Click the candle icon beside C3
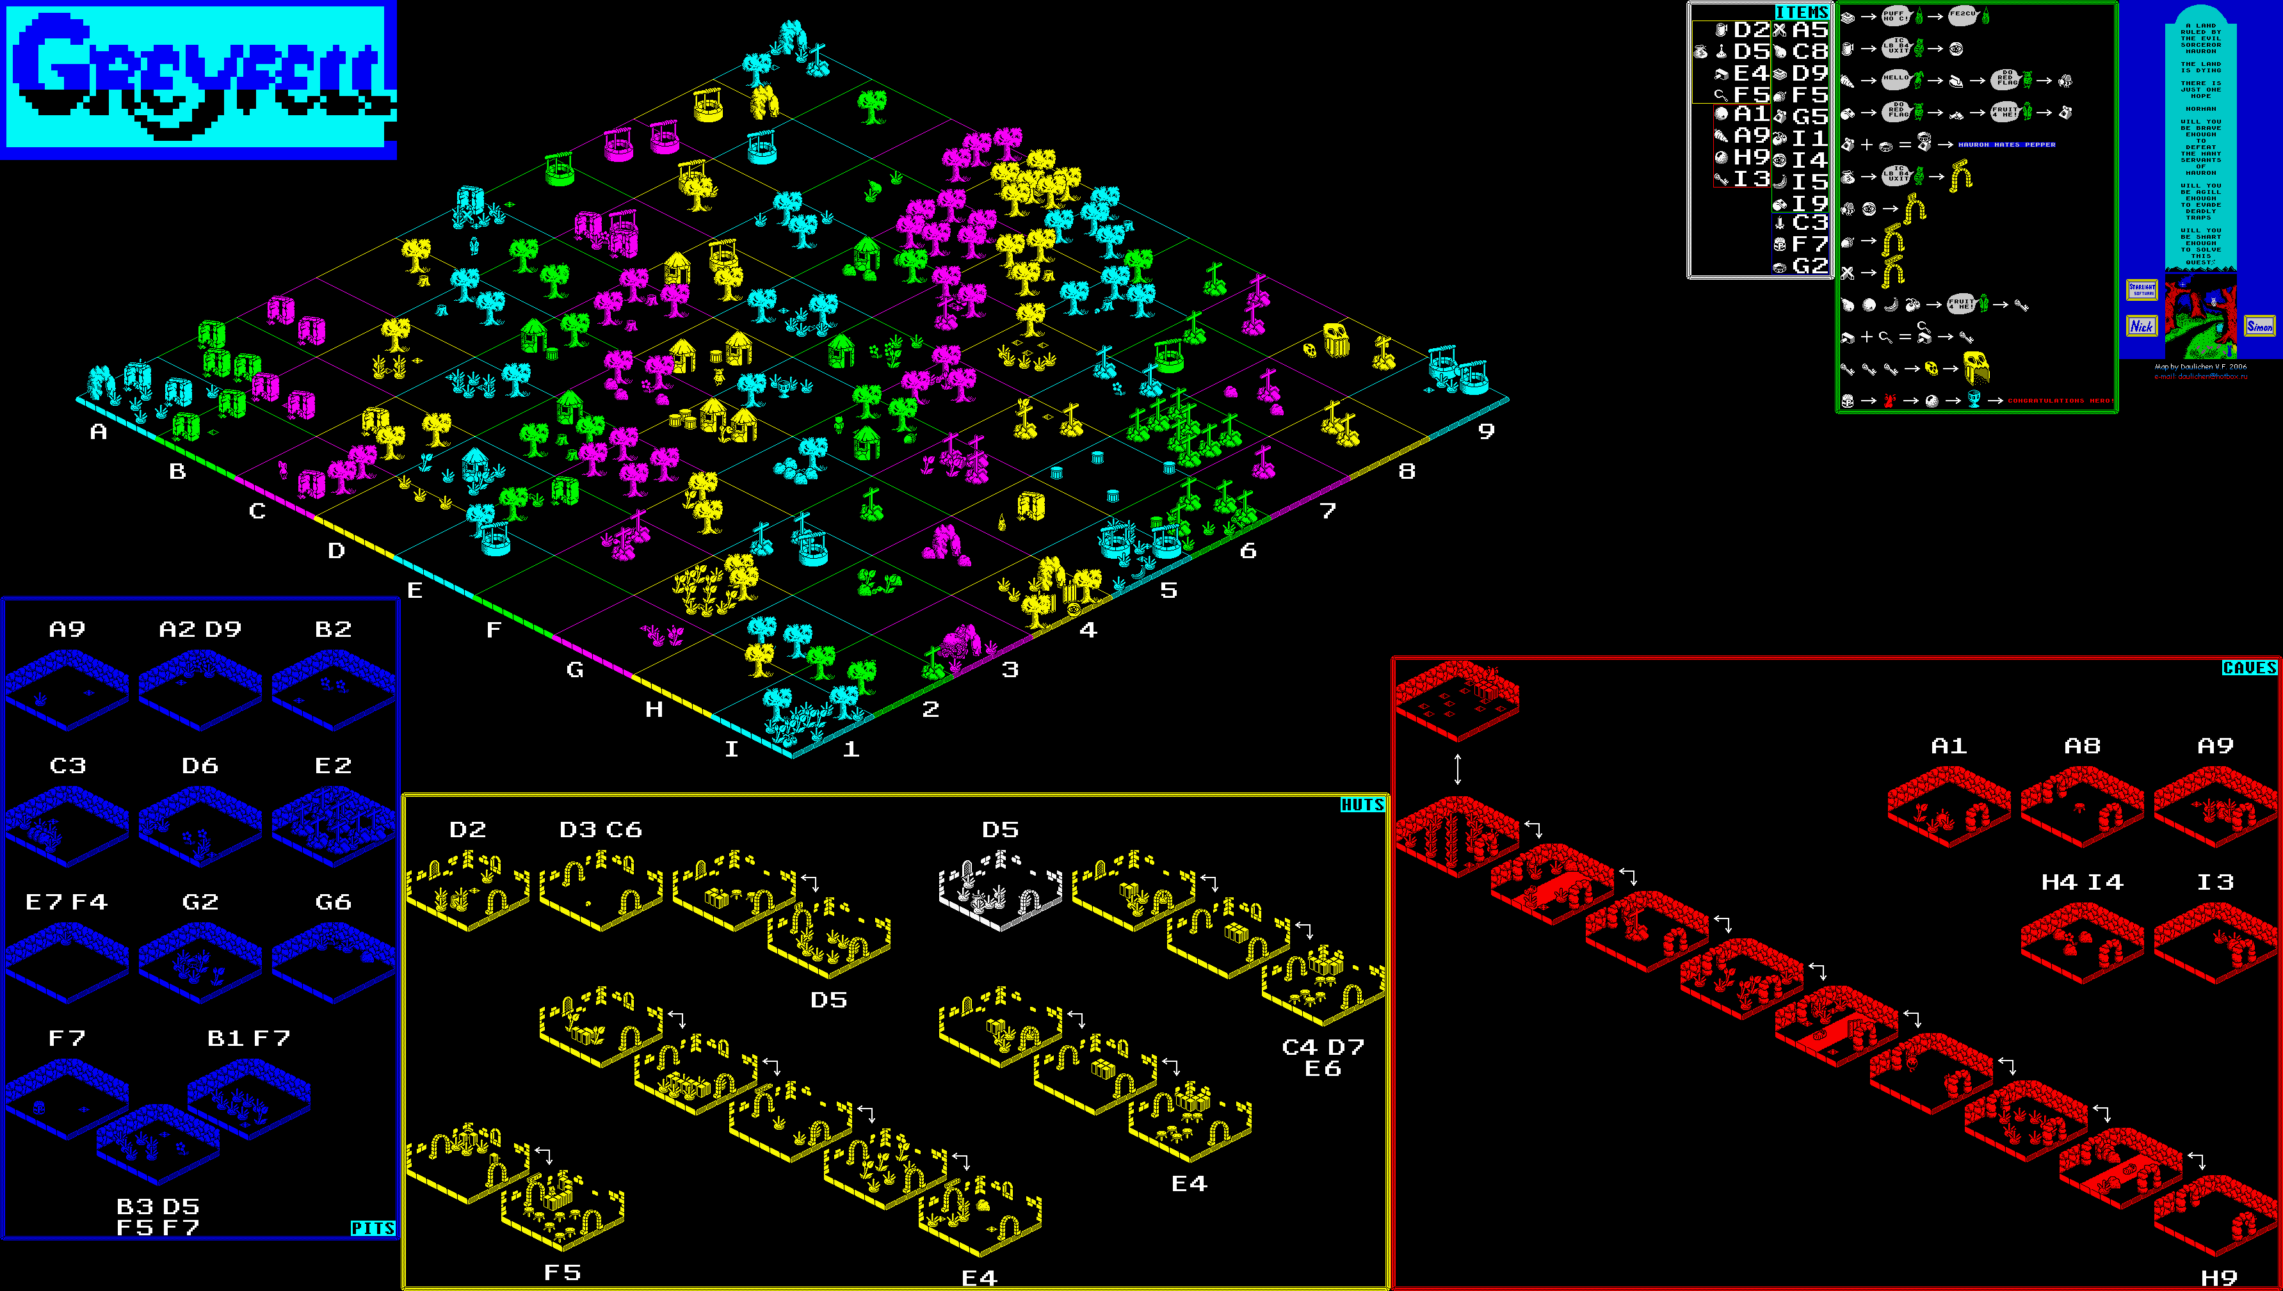The width and height of the screenshot is (2283, 1291). click(x=1779, y=223)
